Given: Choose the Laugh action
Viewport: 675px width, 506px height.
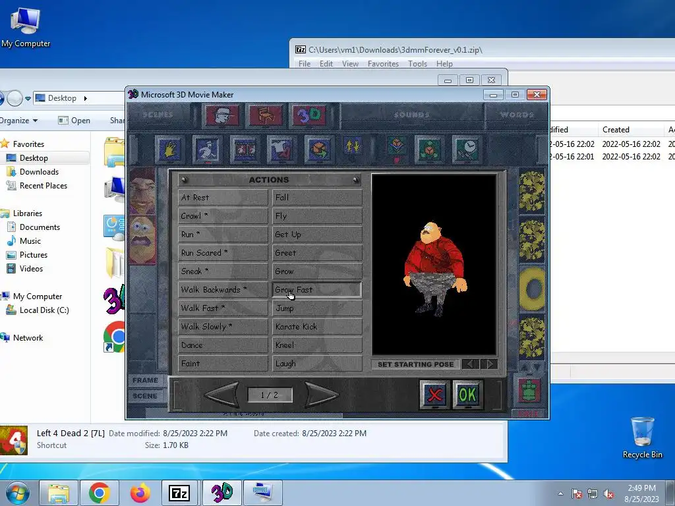Looking at the screenshot, I should coord(317,364).
